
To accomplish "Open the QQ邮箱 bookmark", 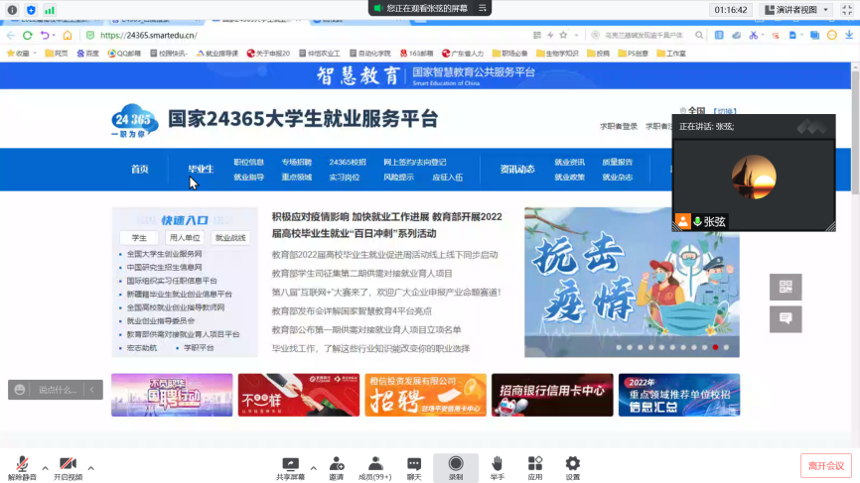I will tap(124, 54).
